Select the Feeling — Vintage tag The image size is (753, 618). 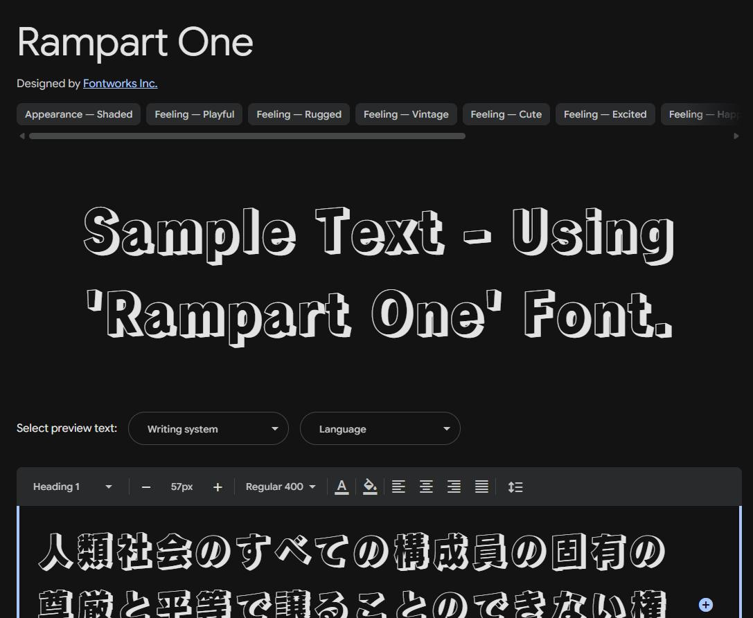coord(406,114)
